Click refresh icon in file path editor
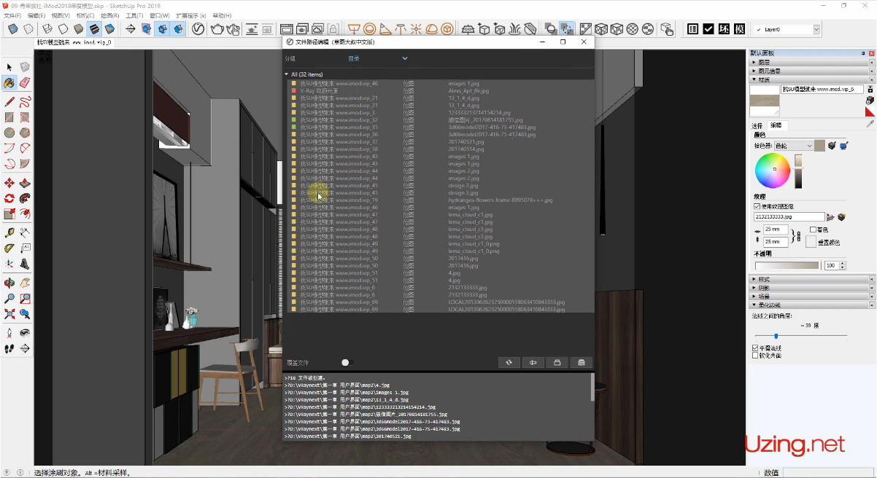 pyautogui.click(x=509, y=362)
